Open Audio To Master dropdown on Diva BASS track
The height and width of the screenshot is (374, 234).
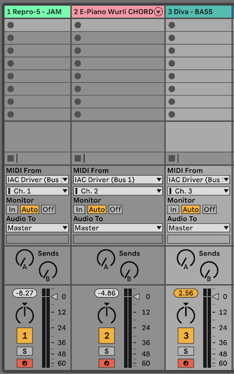pos(198,227)
